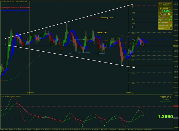Click the MS4 pivot level label
The image size is (179, 131).
click(133, 84)
